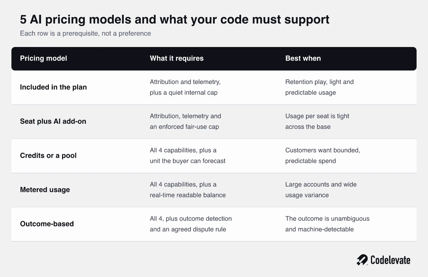Viewport: 428px width, 277px height.
Task: Click the Retention play best-when cell
Action: point(320,87)
